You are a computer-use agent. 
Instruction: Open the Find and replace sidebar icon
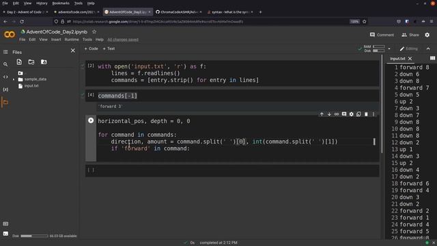(x=5, y=64)
